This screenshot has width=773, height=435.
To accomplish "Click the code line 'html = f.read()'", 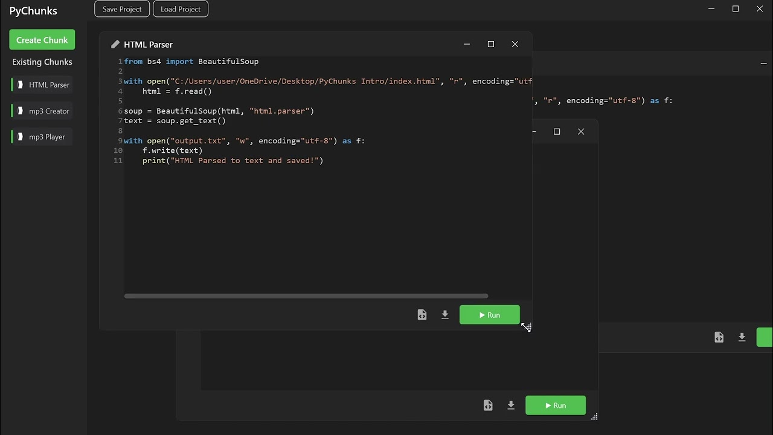I will point(178,91).
